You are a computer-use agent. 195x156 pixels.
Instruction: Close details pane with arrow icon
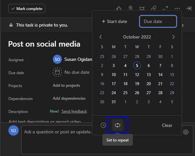click(x=189, y=8)
